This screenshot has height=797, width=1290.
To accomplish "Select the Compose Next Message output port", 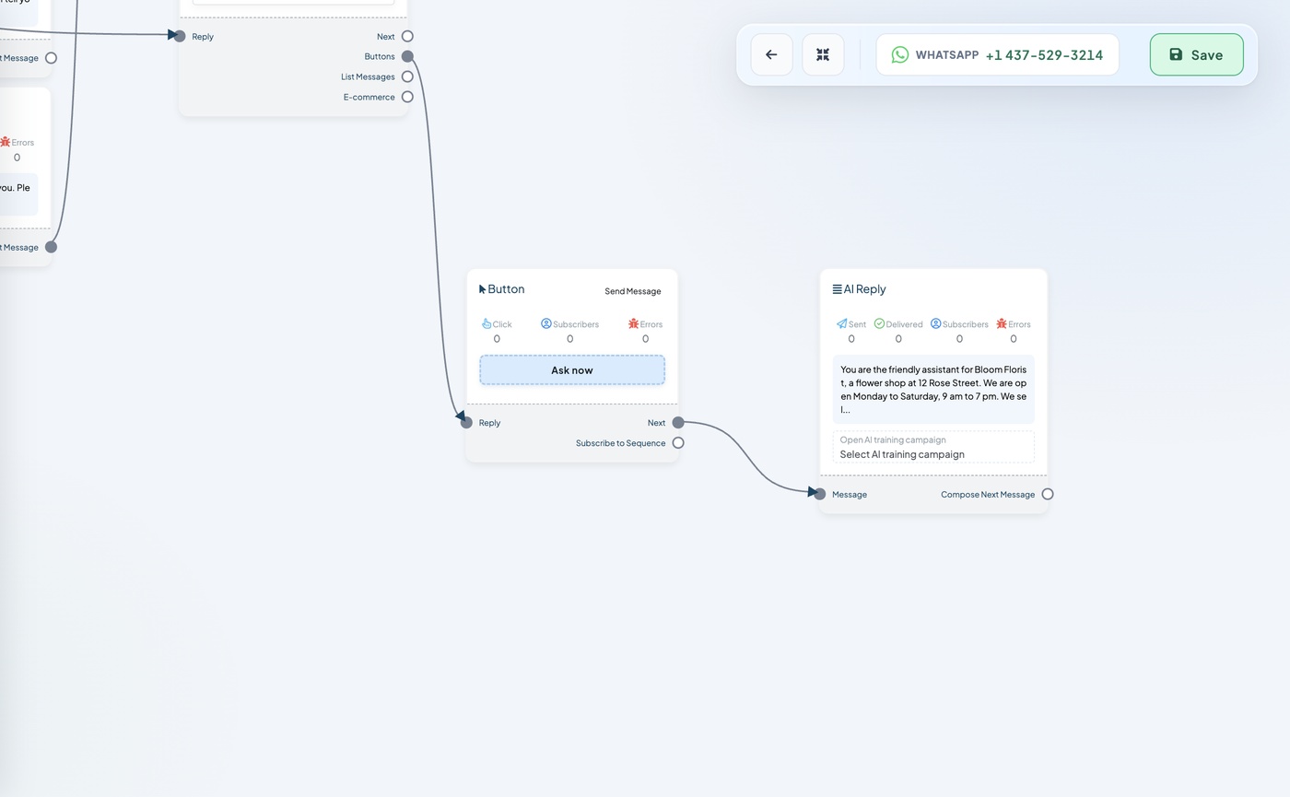I will [1048, 495].
